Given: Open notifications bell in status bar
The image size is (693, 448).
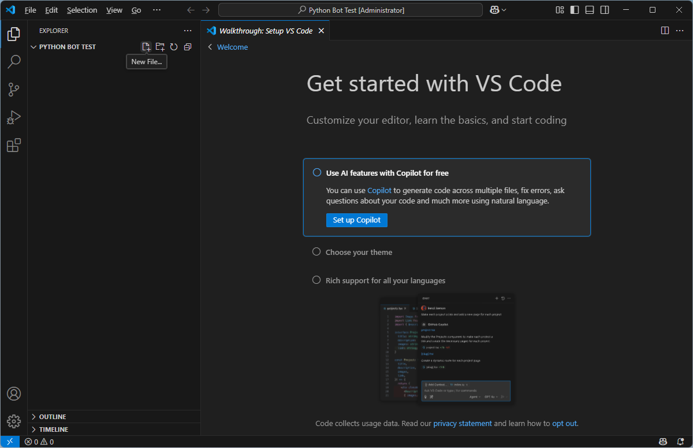Looking at the screenshot, I should [x=680, y=442].
